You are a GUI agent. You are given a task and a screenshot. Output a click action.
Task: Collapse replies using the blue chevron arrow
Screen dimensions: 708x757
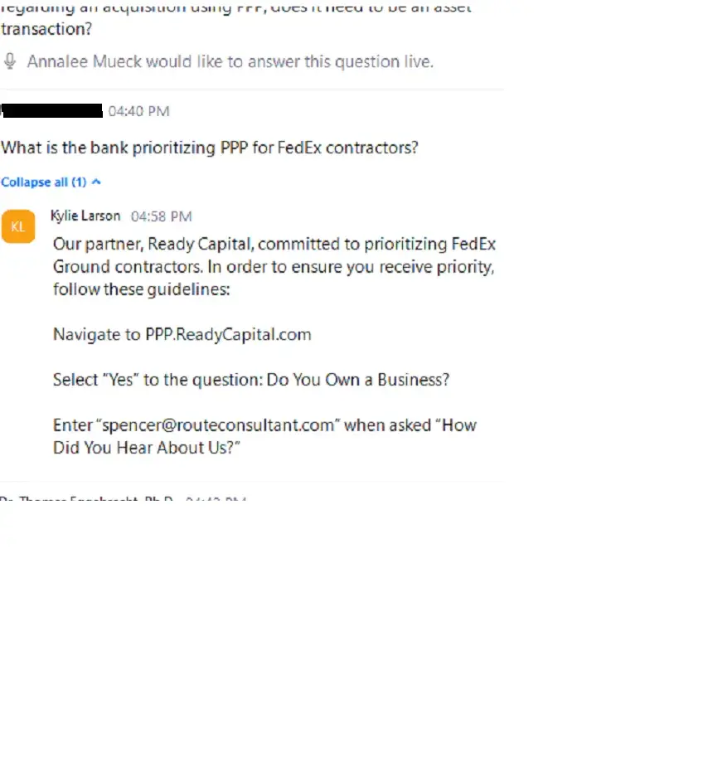(x=97, y=182)
